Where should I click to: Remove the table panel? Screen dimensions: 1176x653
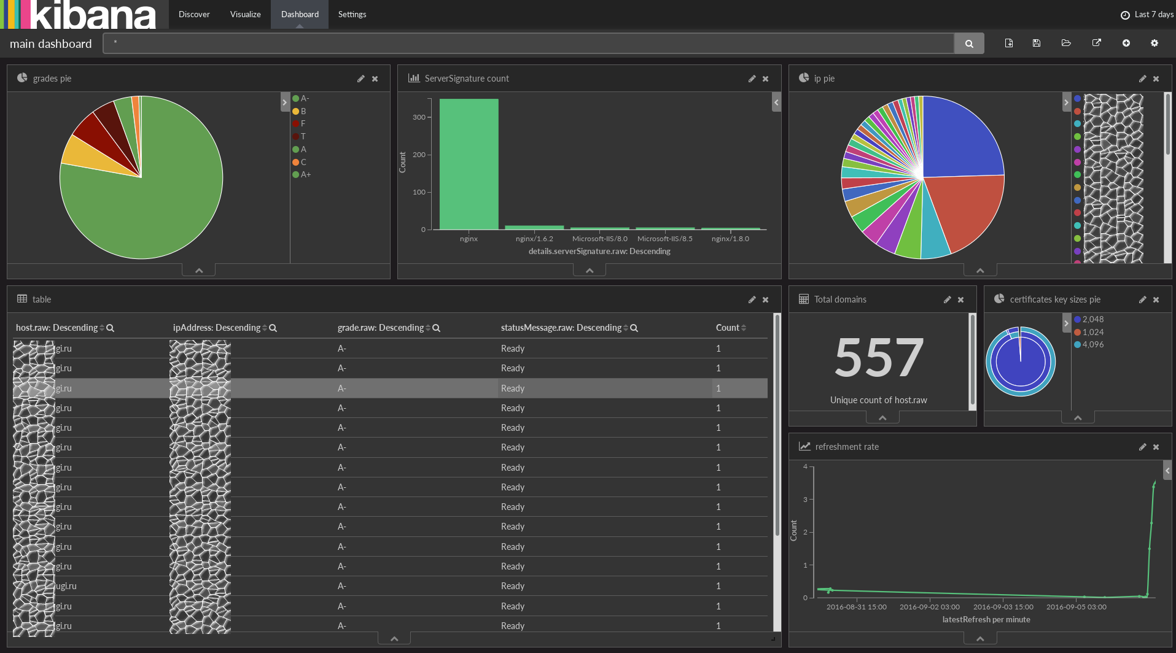tap(766, 299)
